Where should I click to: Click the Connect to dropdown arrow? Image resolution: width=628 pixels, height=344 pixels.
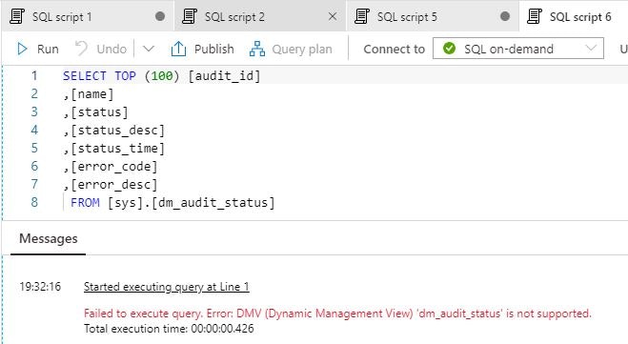(x=591, y=49)
